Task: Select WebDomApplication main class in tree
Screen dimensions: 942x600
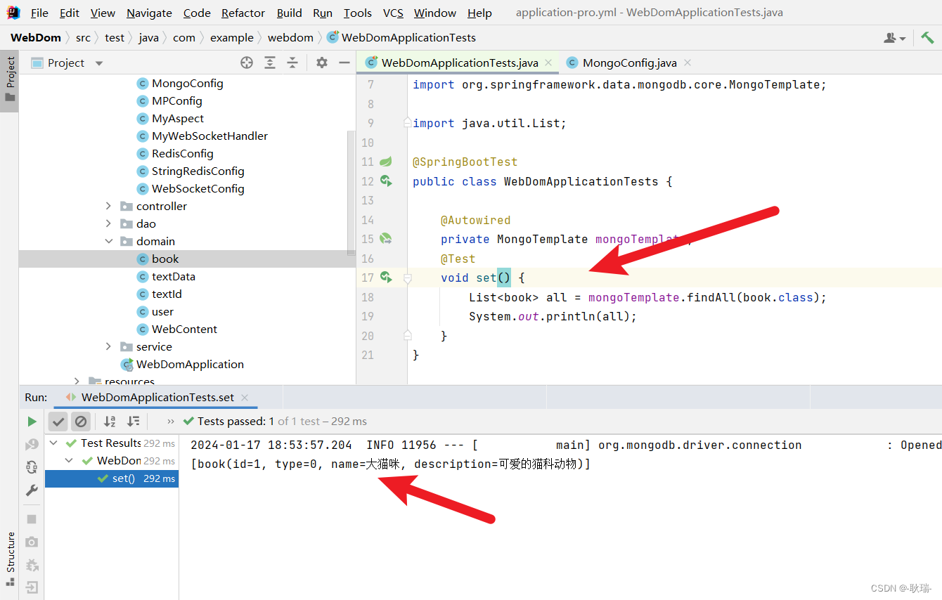Action: coord(190,364)
